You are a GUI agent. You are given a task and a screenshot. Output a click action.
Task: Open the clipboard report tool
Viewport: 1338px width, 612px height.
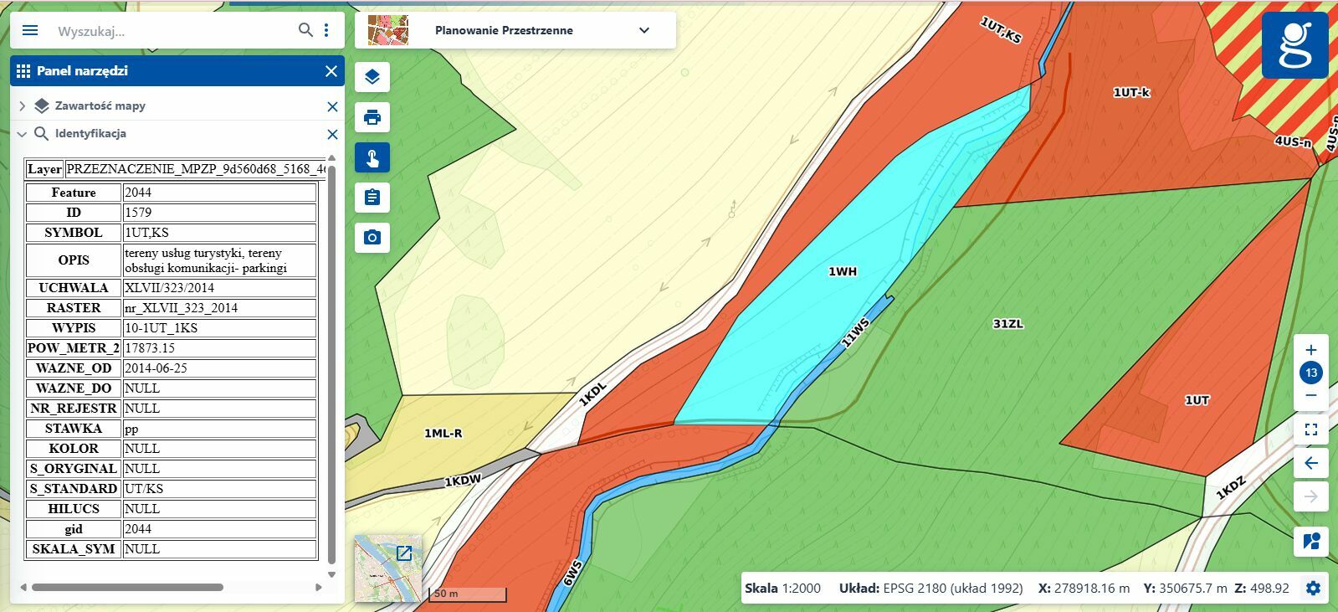point(372,198)
